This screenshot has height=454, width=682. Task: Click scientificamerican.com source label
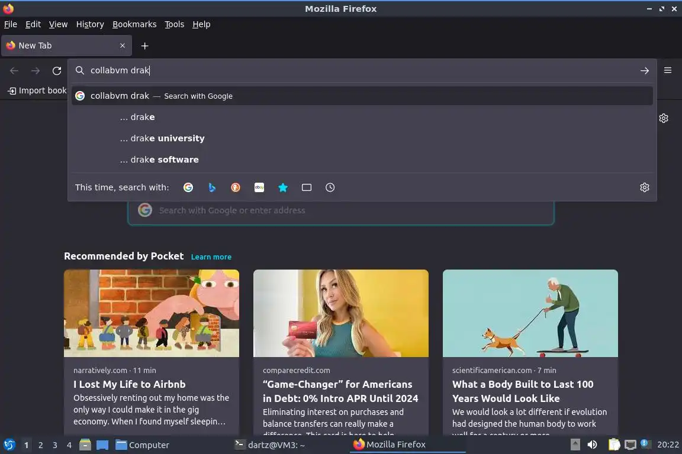pos(491,370)
